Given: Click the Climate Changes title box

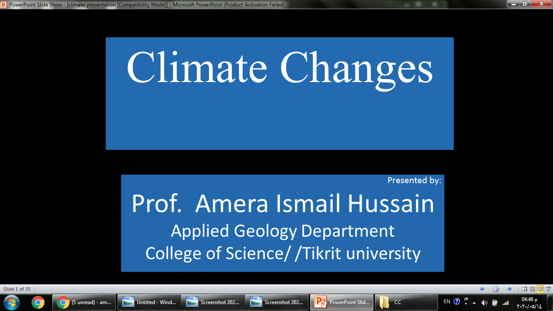Looking at the screenshot, I should (280, 93).
